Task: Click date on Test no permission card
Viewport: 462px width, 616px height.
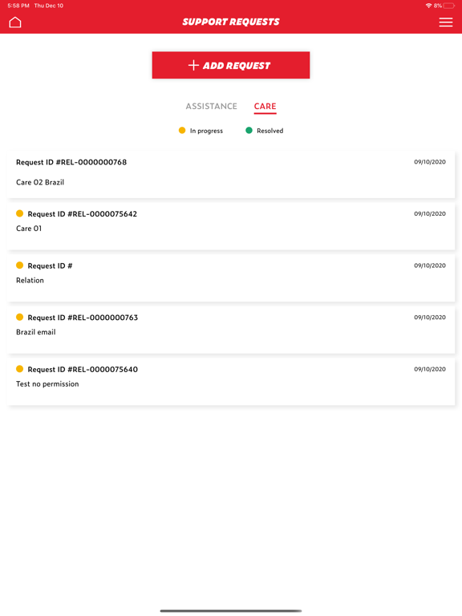Action: click(x=430, y=369)
